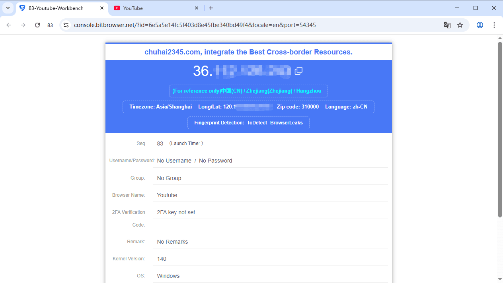View site information icon in address bar

point(66,25)
